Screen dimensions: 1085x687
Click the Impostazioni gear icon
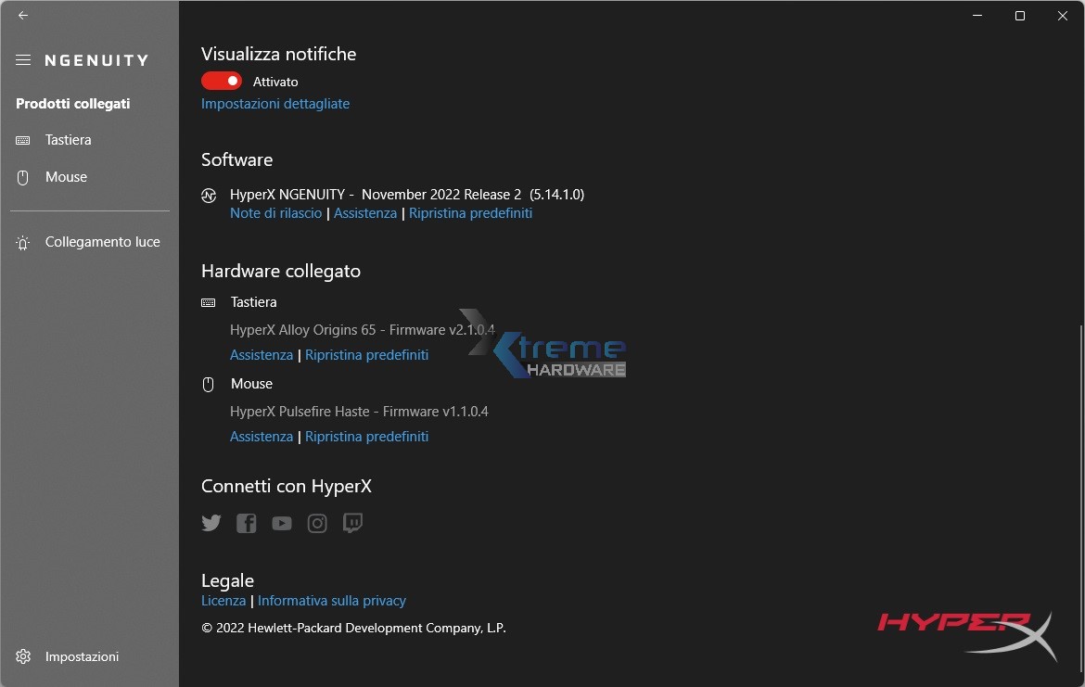pyautogui.click(x=23, y=656)
